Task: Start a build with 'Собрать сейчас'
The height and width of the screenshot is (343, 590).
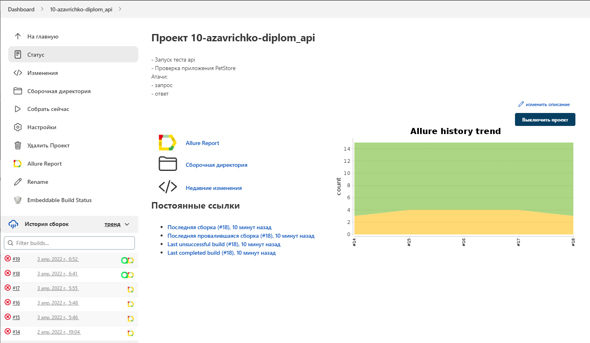Action: pyautogui.click(x=73, y=109)
